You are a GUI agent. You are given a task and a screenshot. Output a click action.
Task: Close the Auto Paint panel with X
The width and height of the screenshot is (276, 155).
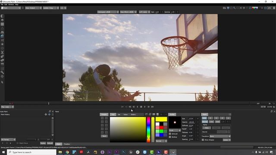[x=53, y=112]
